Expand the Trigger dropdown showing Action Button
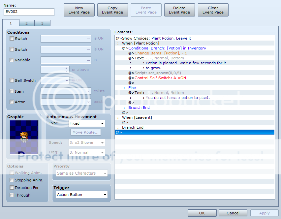The width and height of the screenshot is (281, 219). coord(82,195)
